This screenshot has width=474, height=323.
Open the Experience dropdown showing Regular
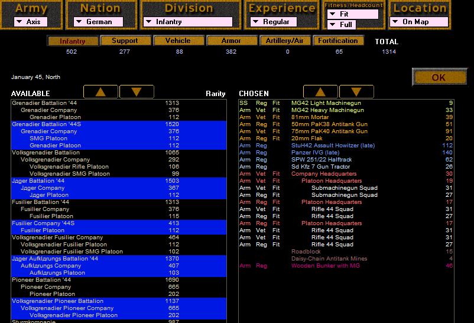[x=274, y=22]
